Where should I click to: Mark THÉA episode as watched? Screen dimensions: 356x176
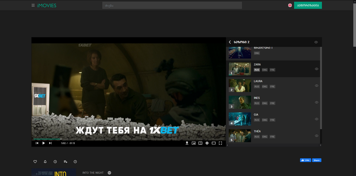(317, 136)
